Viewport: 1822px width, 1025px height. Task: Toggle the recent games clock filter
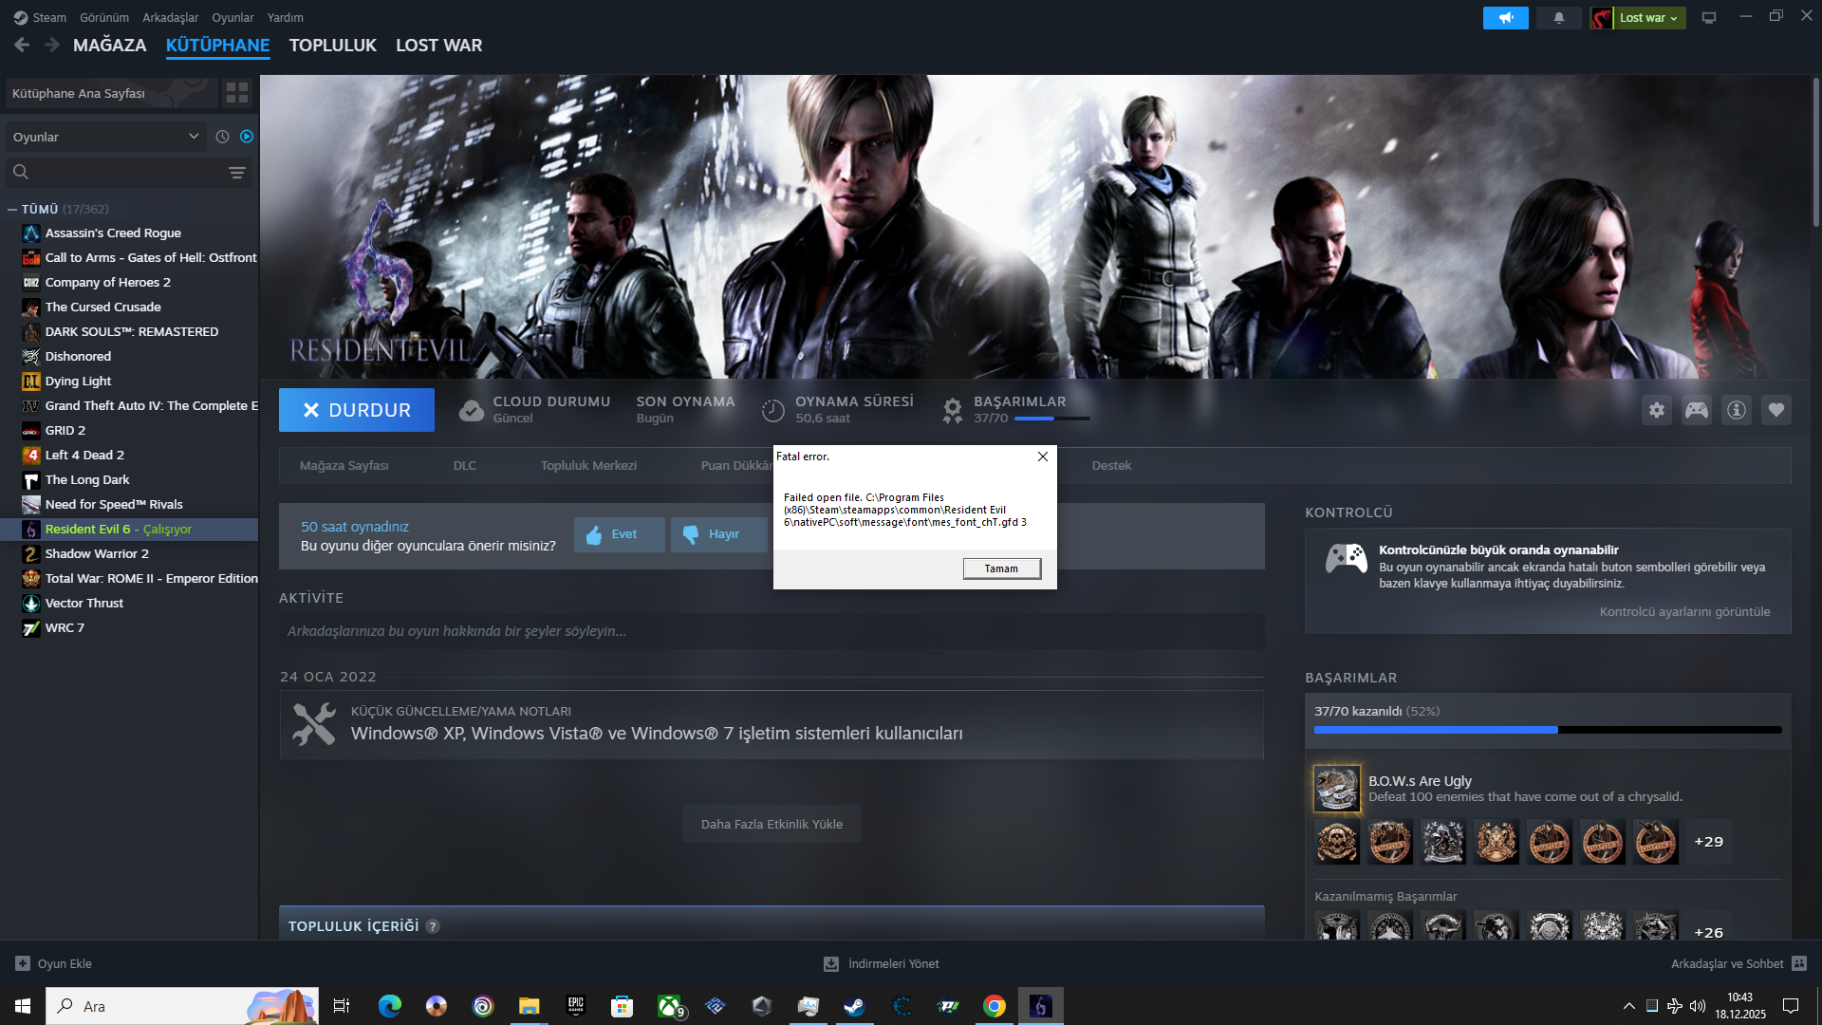coord(222,137)
